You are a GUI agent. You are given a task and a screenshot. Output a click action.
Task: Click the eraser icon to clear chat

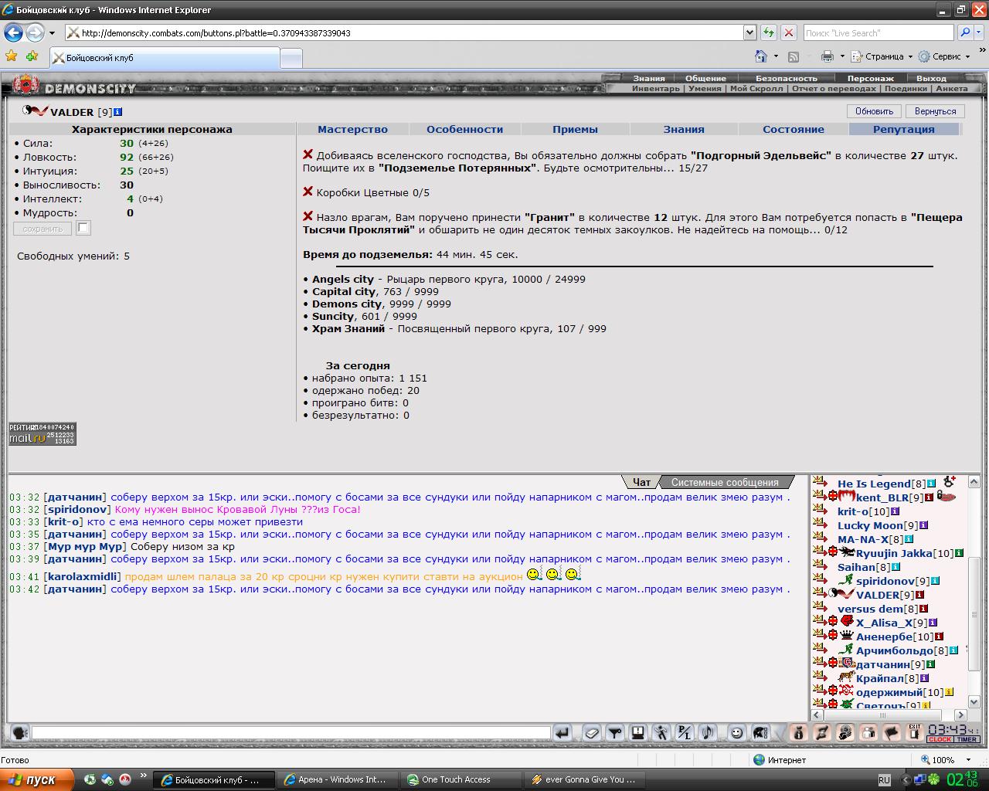point(591,733)
